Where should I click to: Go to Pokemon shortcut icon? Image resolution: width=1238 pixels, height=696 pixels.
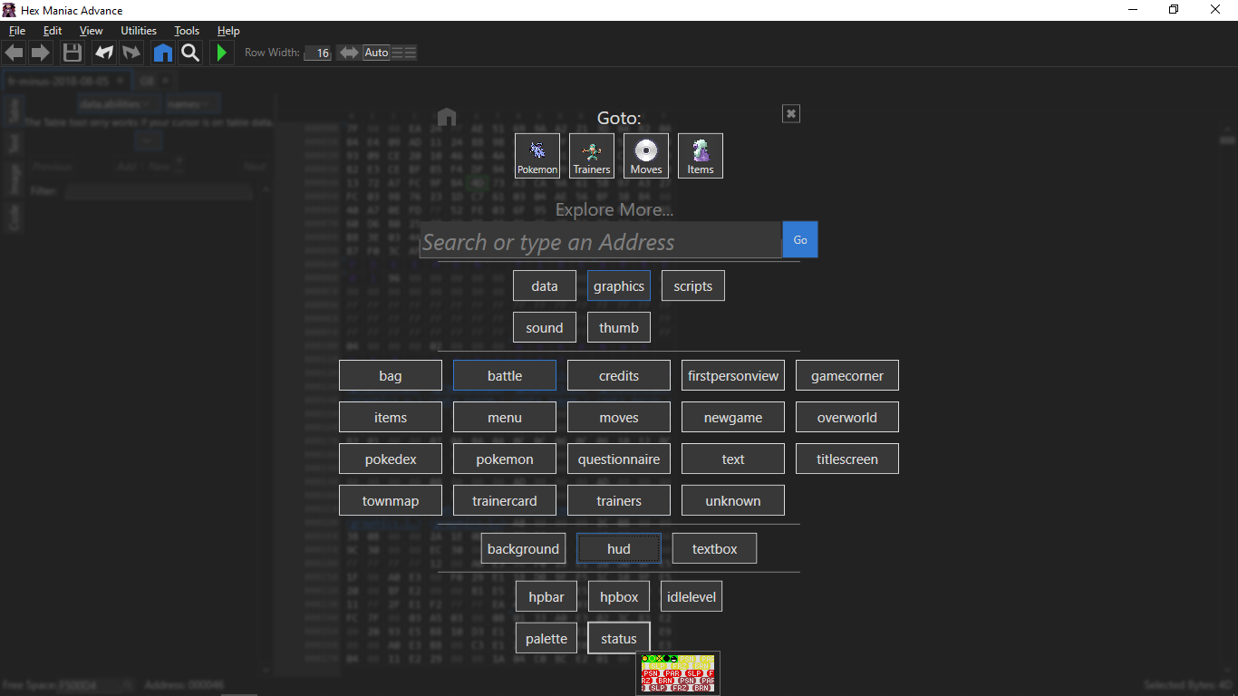tap(537, 156)
